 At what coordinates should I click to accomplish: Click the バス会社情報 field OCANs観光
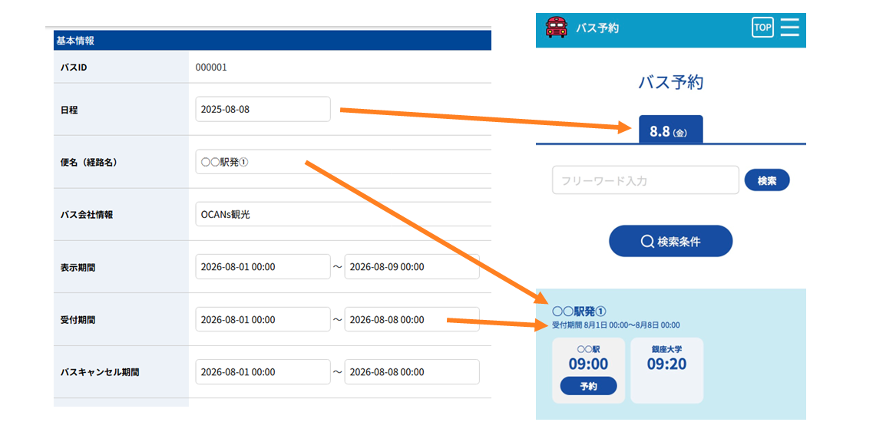[x=343, y=215]
